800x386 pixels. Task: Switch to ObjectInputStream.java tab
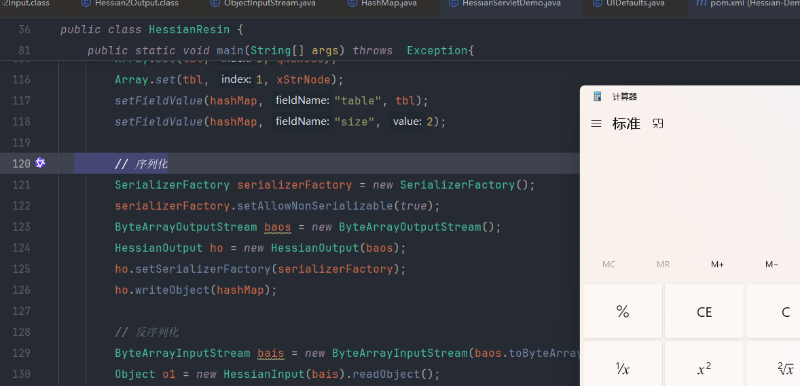tap(263, 4)
